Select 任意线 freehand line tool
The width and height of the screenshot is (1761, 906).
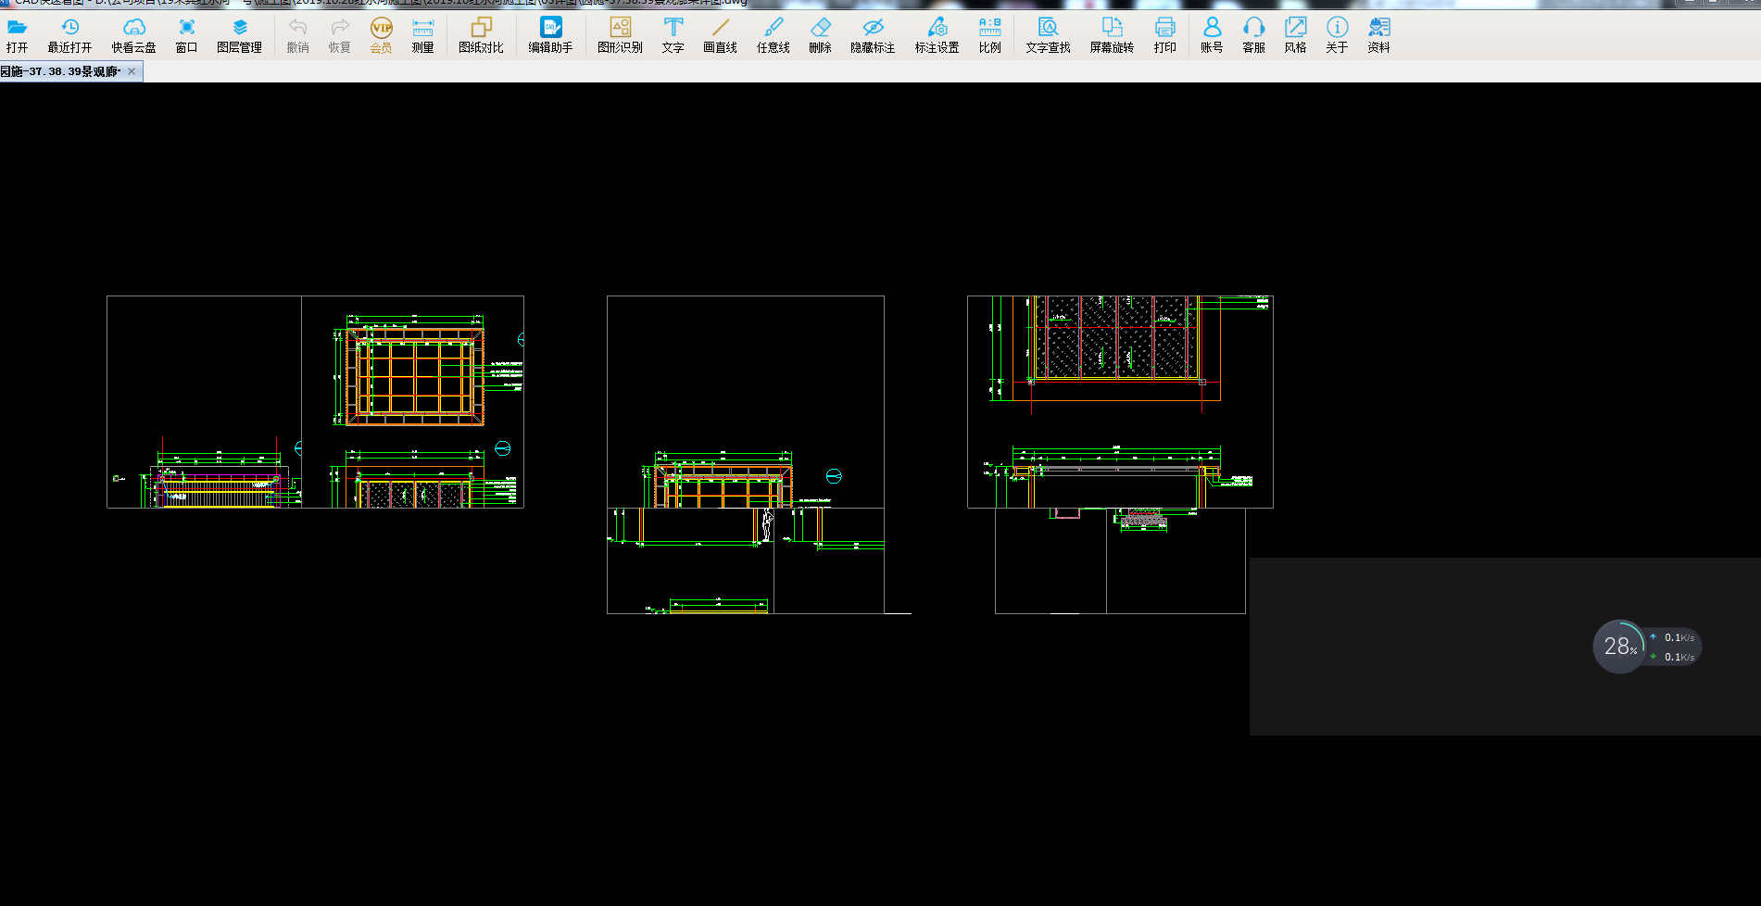773,35
